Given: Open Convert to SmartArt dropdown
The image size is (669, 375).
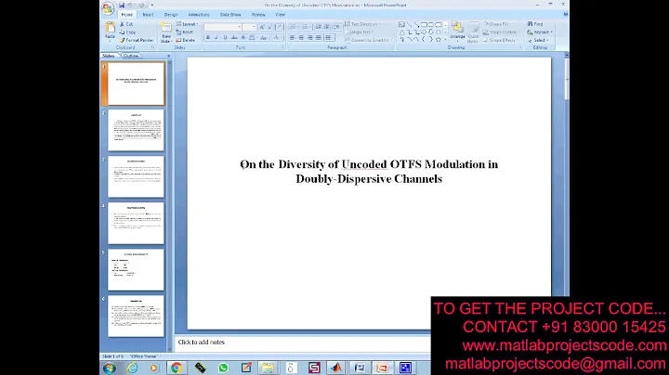Looking at the screenshot, I should pos(367,40).
